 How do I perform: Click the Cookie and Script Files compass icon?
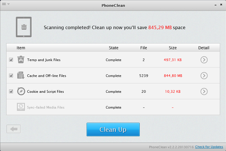pos(21,91)
